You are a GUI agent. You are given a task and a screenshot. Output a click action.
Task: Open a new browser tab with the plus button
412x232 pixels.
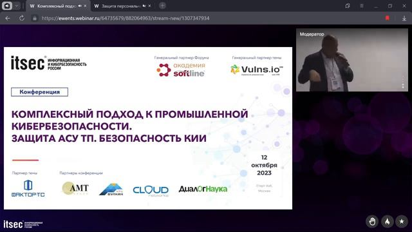pos(162,6)
